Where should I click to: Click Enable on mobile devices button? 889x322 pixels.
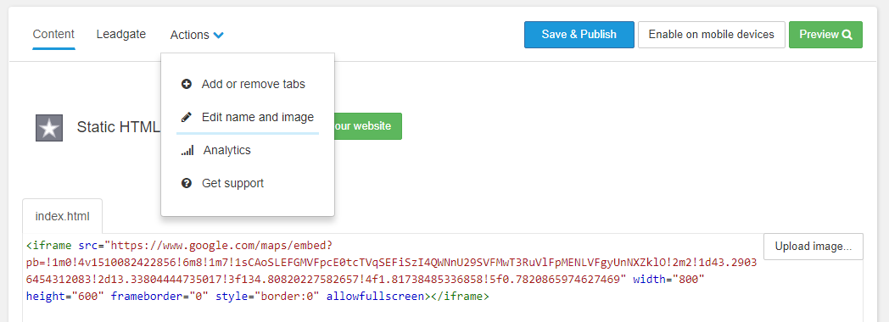point(711,35)
